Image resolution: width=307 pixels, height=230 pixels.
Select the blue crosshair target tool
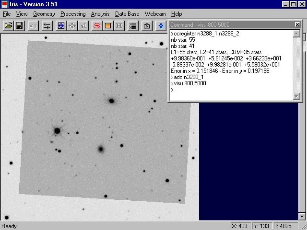[61, 26]
